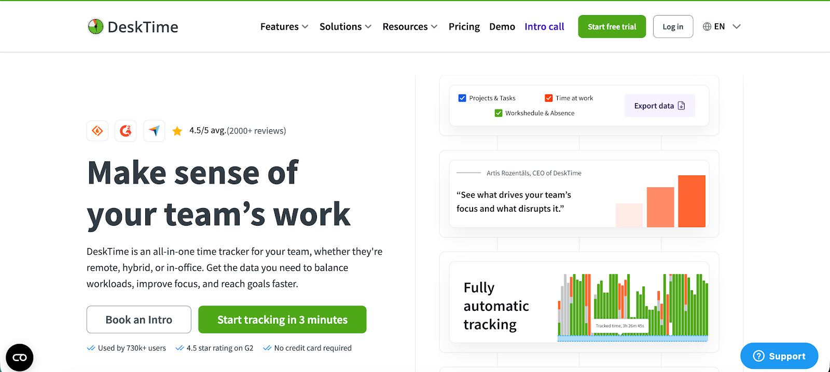Click the checkmark beside No credit card required

[267, 348]
